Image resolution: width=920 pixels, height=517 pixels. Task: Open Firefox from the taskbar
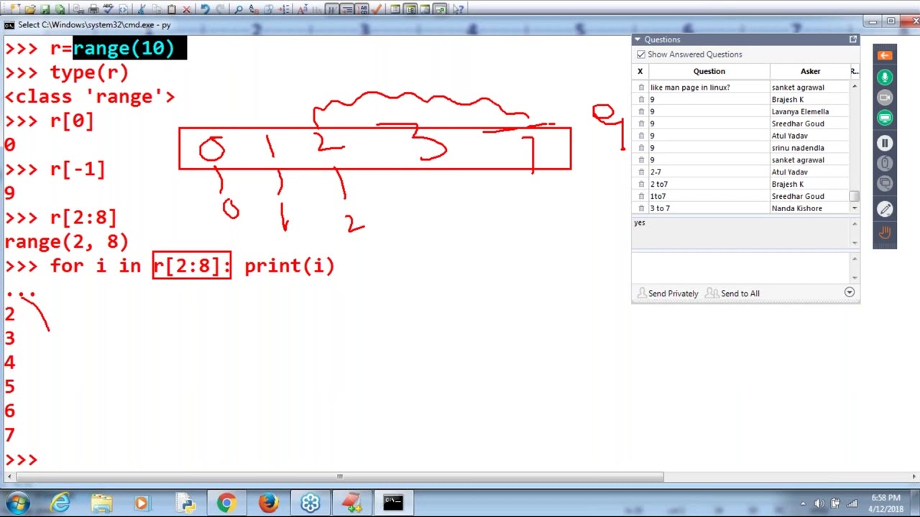(x=268, y=503)
